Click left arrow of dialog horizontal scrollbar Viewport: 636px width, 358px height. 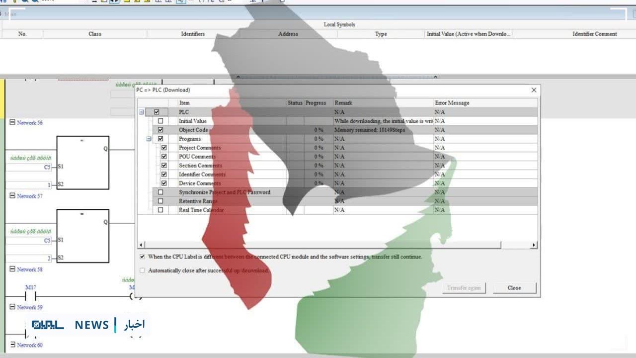coord(141,245)
